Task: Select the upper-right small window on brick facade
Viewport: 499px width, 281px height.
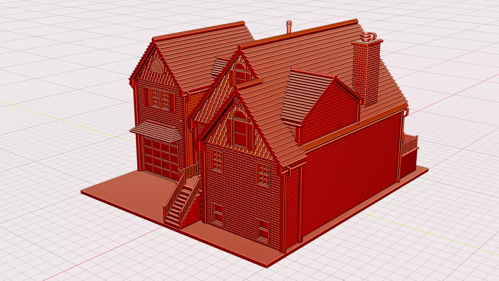Action: pyautogui.click(x=263, y=174)
